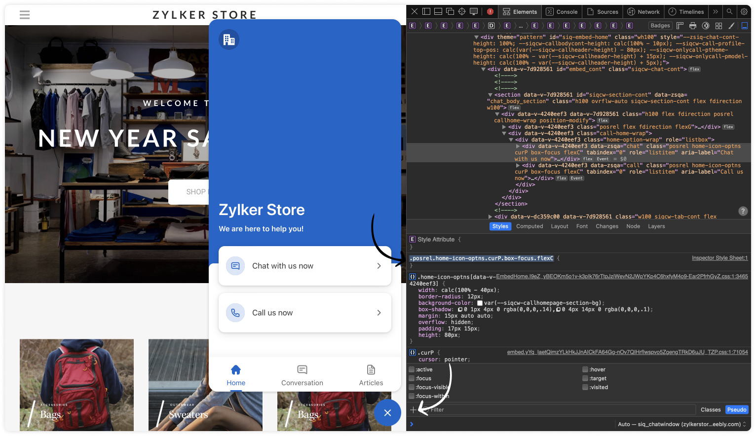The width and height of the screenshot is (756, 436).
Task: Click the Badges button
Action: (x=660, y=26)
